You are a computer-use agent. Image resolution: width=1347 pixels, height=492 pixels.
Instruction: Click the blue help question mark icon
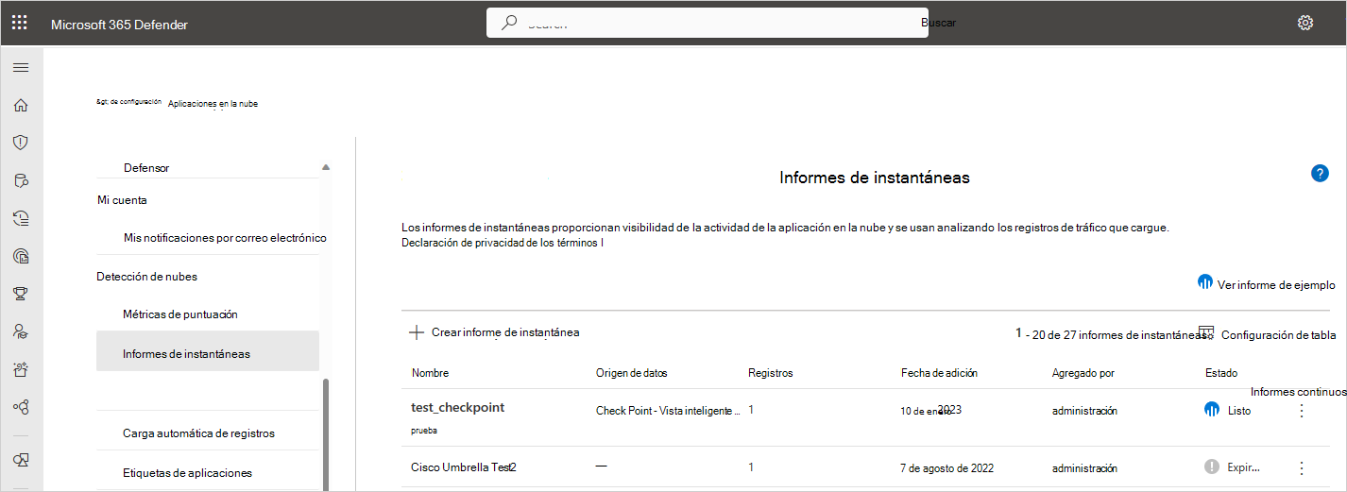point(1320,174)
